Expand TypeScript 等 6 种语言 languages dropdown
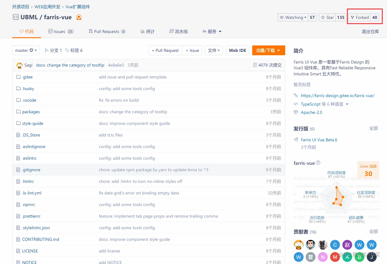 click(325, 104)
